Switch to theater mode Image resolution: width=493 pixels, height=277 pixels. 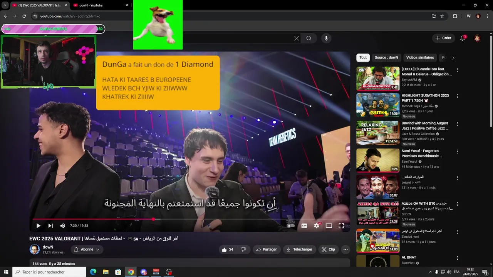click(329, 226)
